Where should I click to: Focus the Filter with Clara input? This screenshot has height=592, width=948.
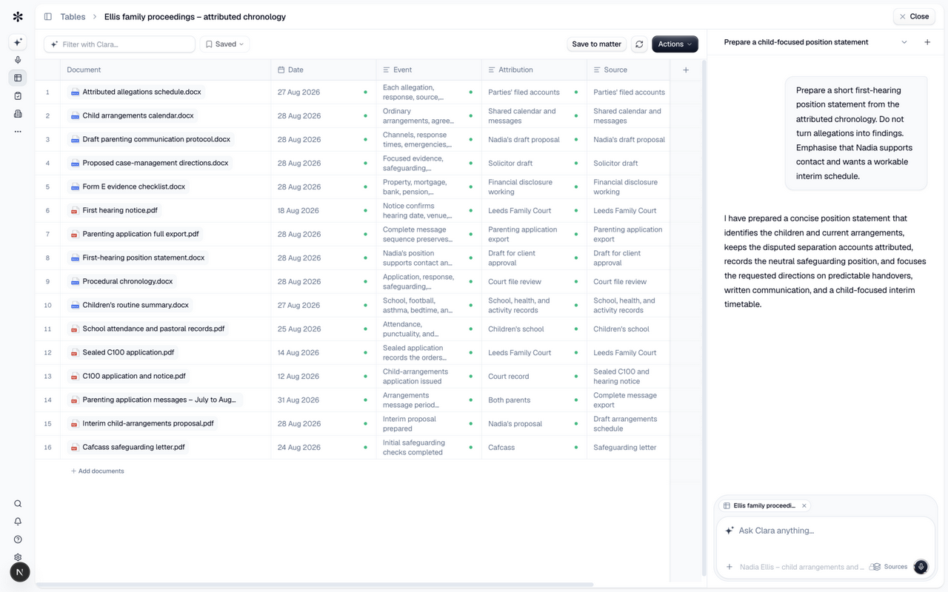(x=120, y=44)
